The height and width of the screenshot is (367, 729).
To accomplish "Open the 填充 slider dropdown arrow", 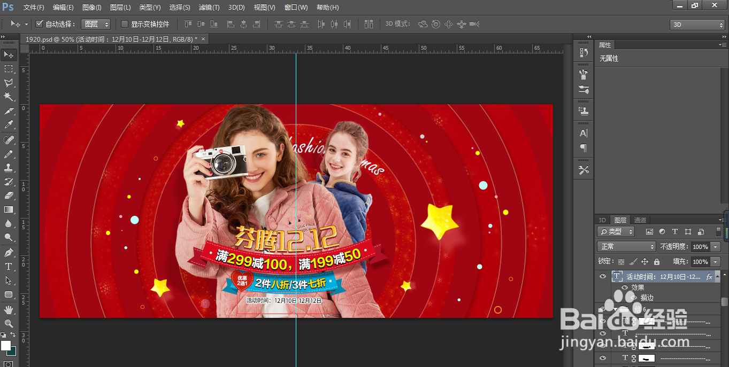I will (x=716, y=262).
